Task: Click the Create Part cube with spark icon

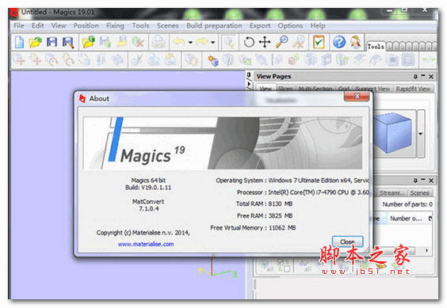Action: coord(213,60)
